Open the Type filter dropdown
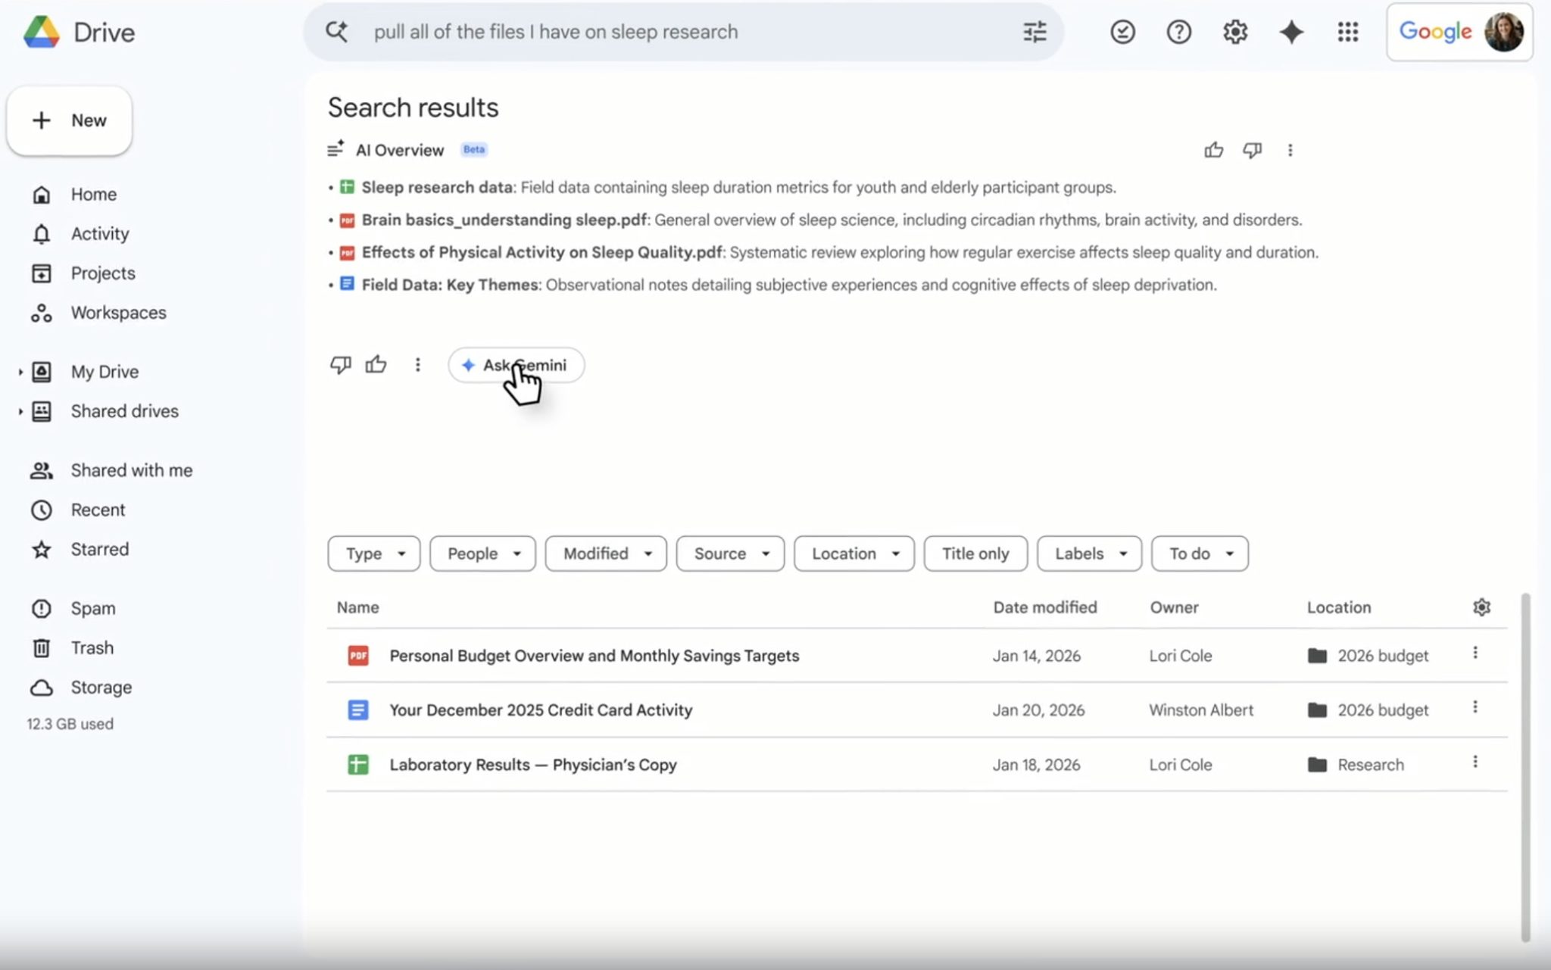1551x970 pixels. click(x=374, y=554)
